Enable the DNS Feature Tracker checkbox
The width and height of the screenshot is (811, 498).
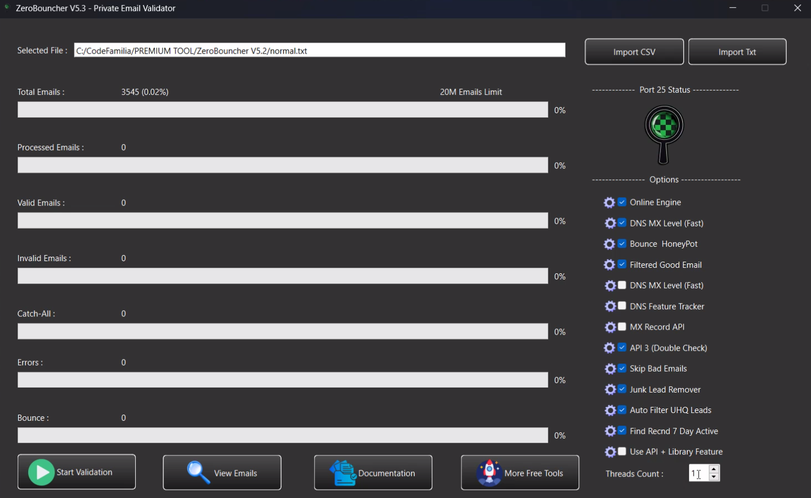622,306
